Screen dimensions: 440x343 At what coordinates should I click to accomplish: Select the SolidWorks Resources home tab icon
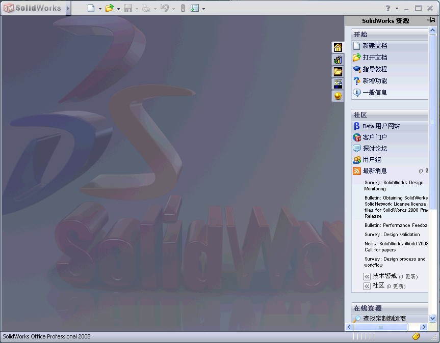[x=338, y=47]
